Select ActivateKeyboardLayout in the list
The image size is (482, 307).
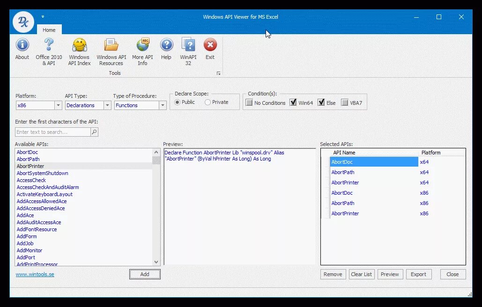(83, 195)
